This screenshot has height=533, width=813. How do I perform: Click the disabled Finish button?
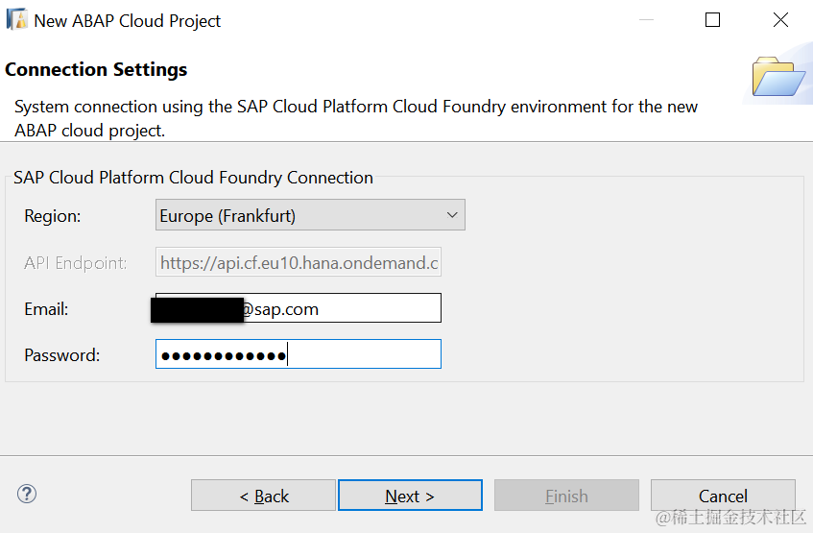[566, 496]
